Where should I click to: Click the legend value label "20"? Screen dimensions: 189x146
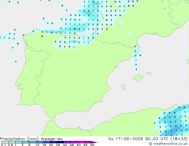click(x=51, y=145)
